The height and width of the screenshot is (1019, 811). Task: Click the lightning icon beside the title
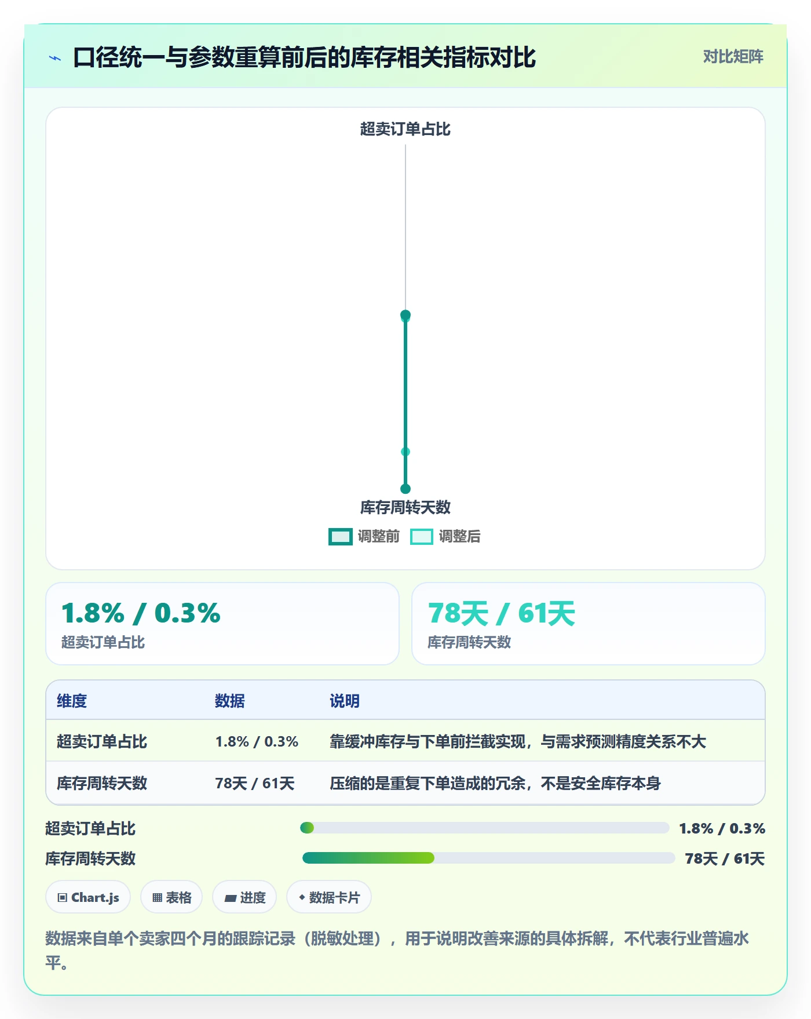coord(55,58)
